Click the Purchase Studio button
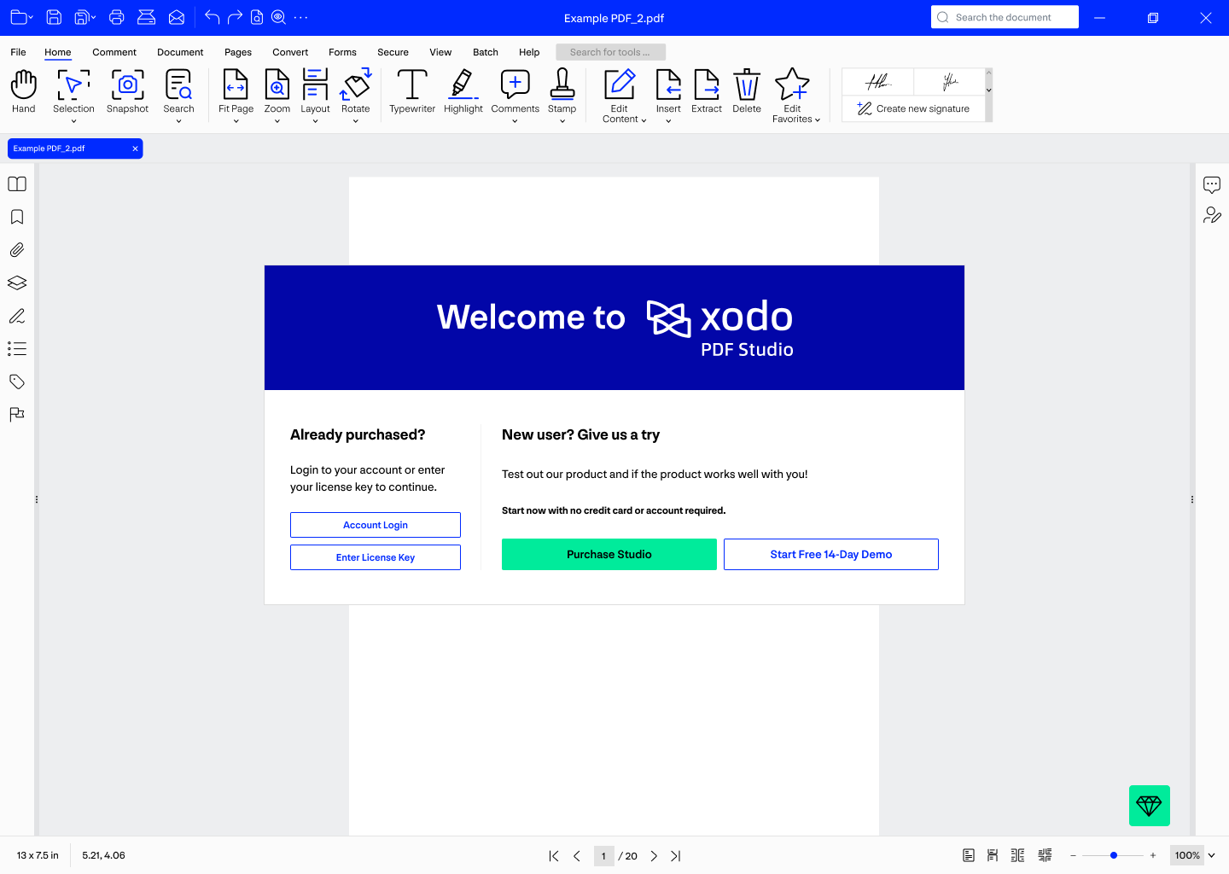Screen dimensions: 1229x874 [x=609, y=554]
